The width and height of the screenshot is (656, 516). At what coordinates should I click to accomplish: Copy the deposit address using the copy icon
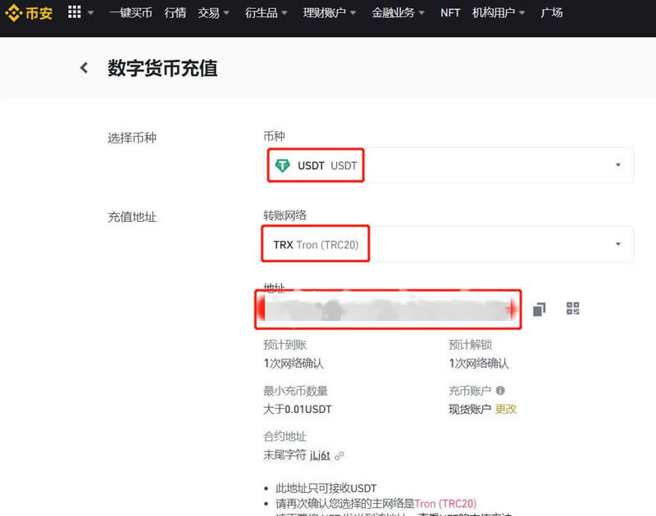539,309
